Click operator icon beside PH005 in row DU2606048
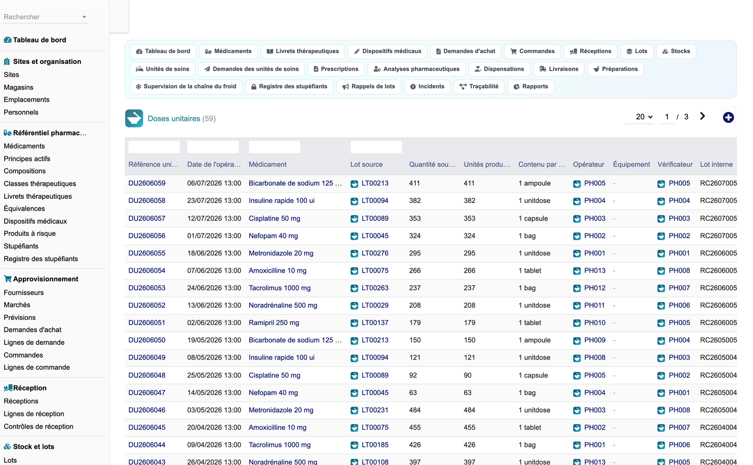 click(x=577, y=376)
